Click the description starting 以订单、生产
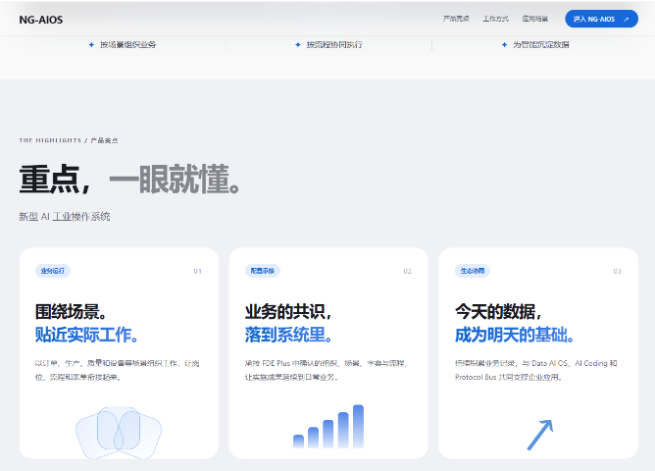Viewport: 655px width, 471px height. click(x=117, y=370)
